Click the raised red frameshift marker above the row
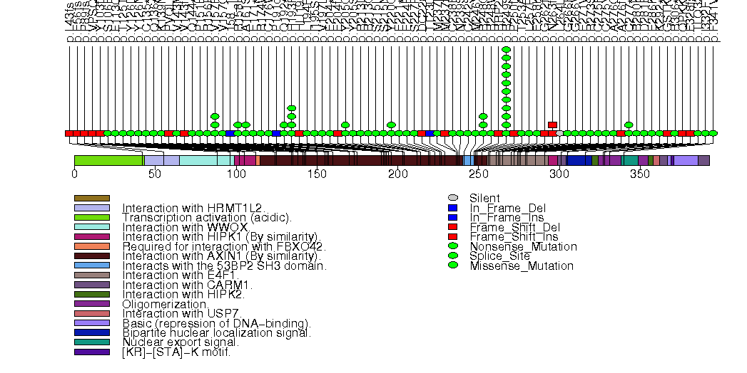Image resolution: width=747 pixels, height=373 pixels. tap(552, 125)
